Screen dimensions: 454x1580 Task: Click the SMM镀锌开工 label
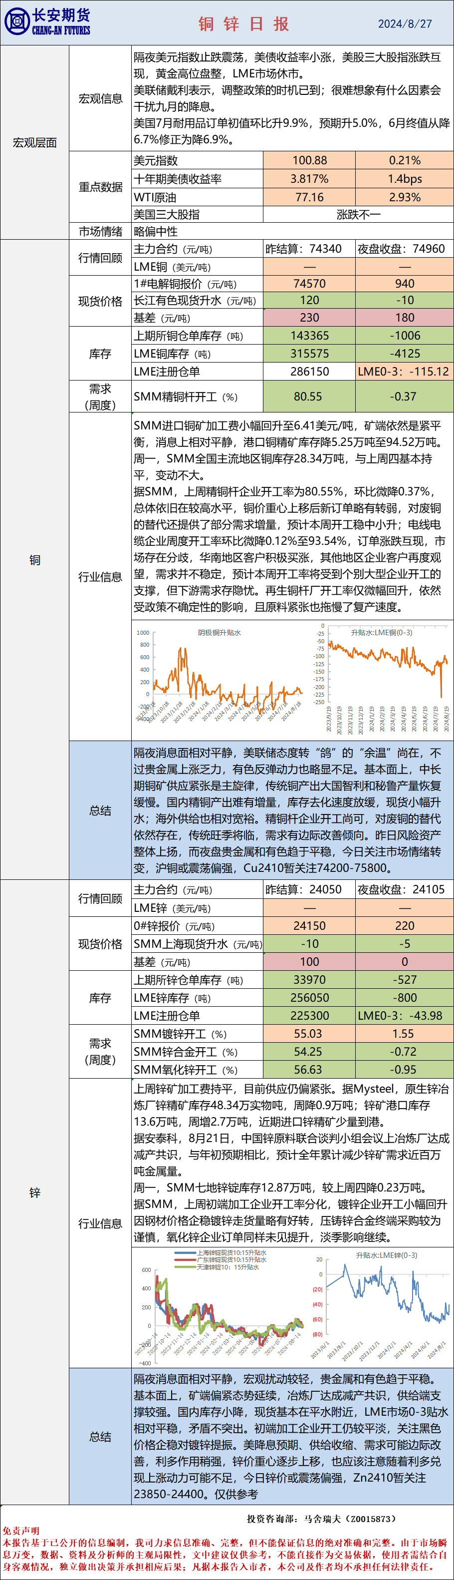click(x=180, y=1034)
